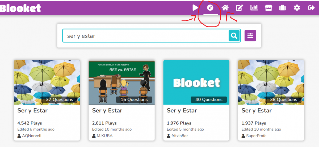Go to the Home dashboard icon
The height and width of the screenshot is (147, 319).
coord(225,8)
